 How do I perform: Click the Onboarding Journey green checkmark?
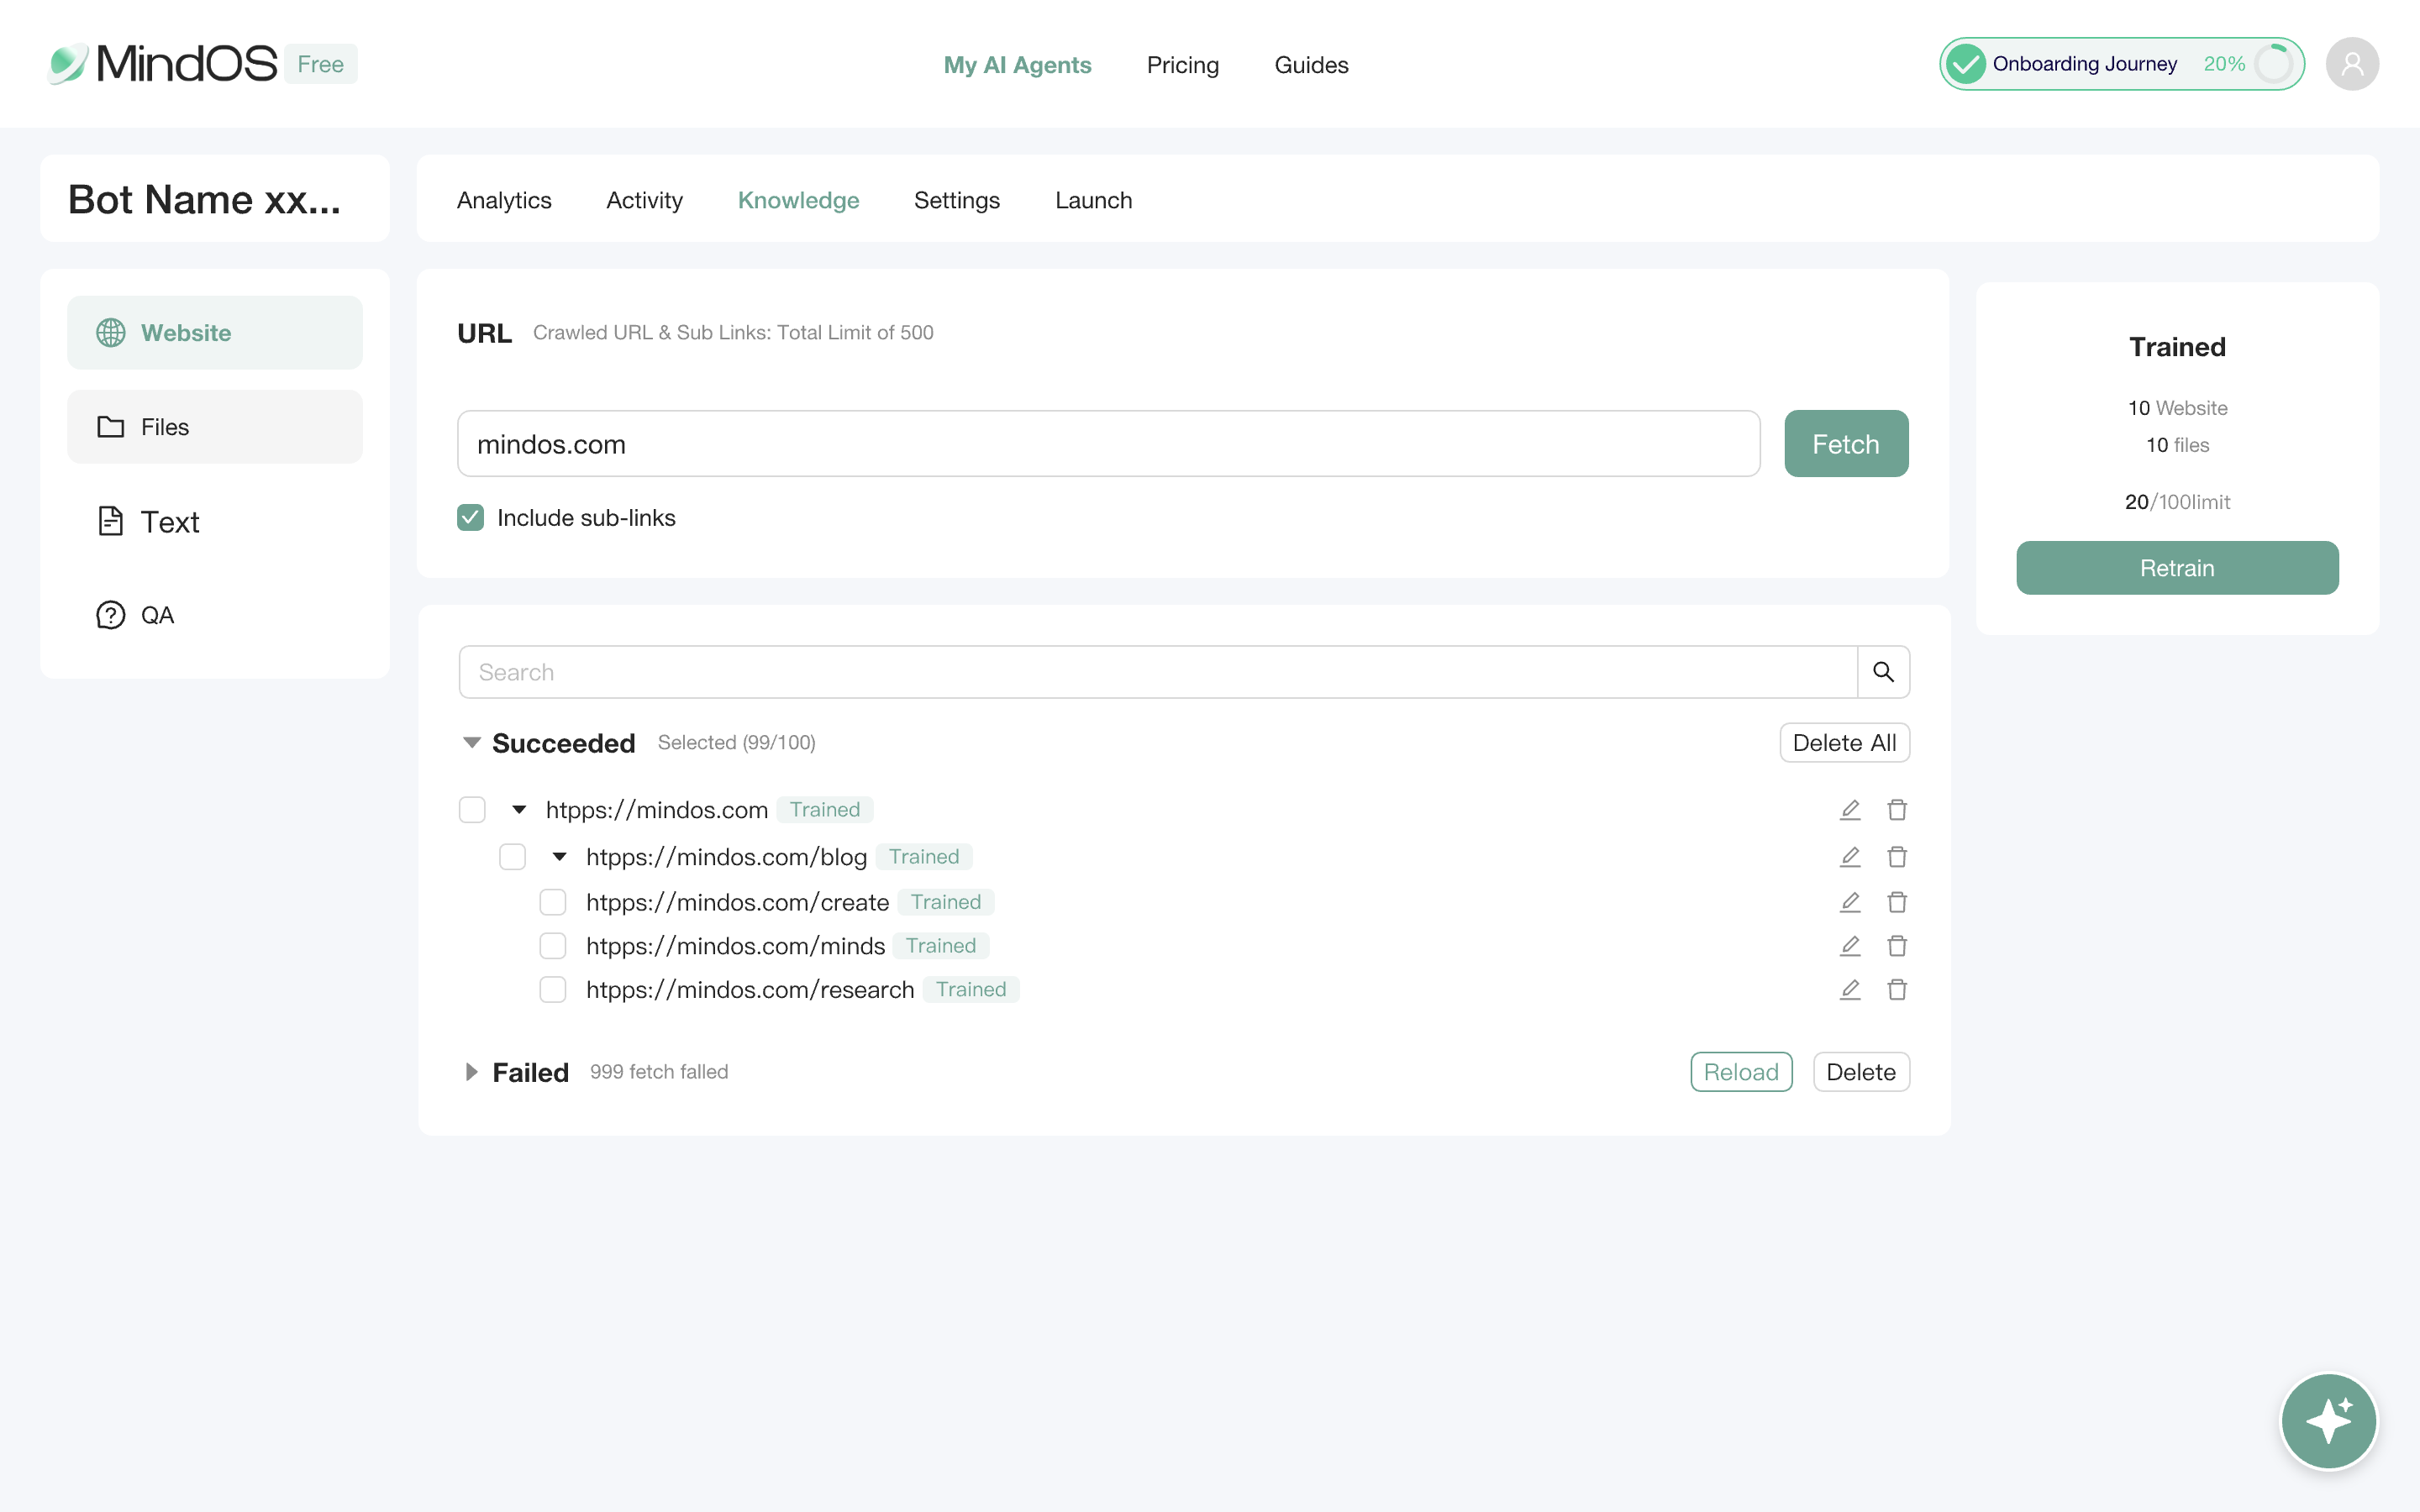pos(1965,64)
